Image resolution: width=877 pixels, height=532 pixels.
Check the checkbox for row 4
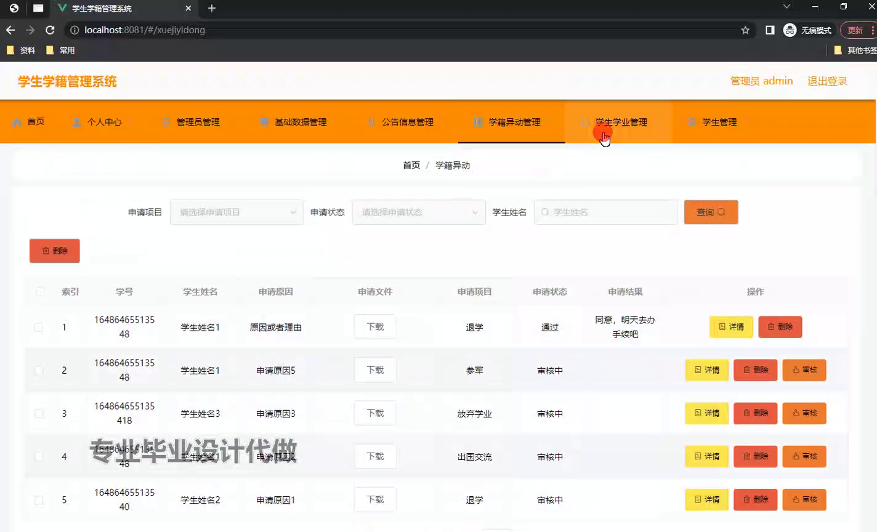39,456
